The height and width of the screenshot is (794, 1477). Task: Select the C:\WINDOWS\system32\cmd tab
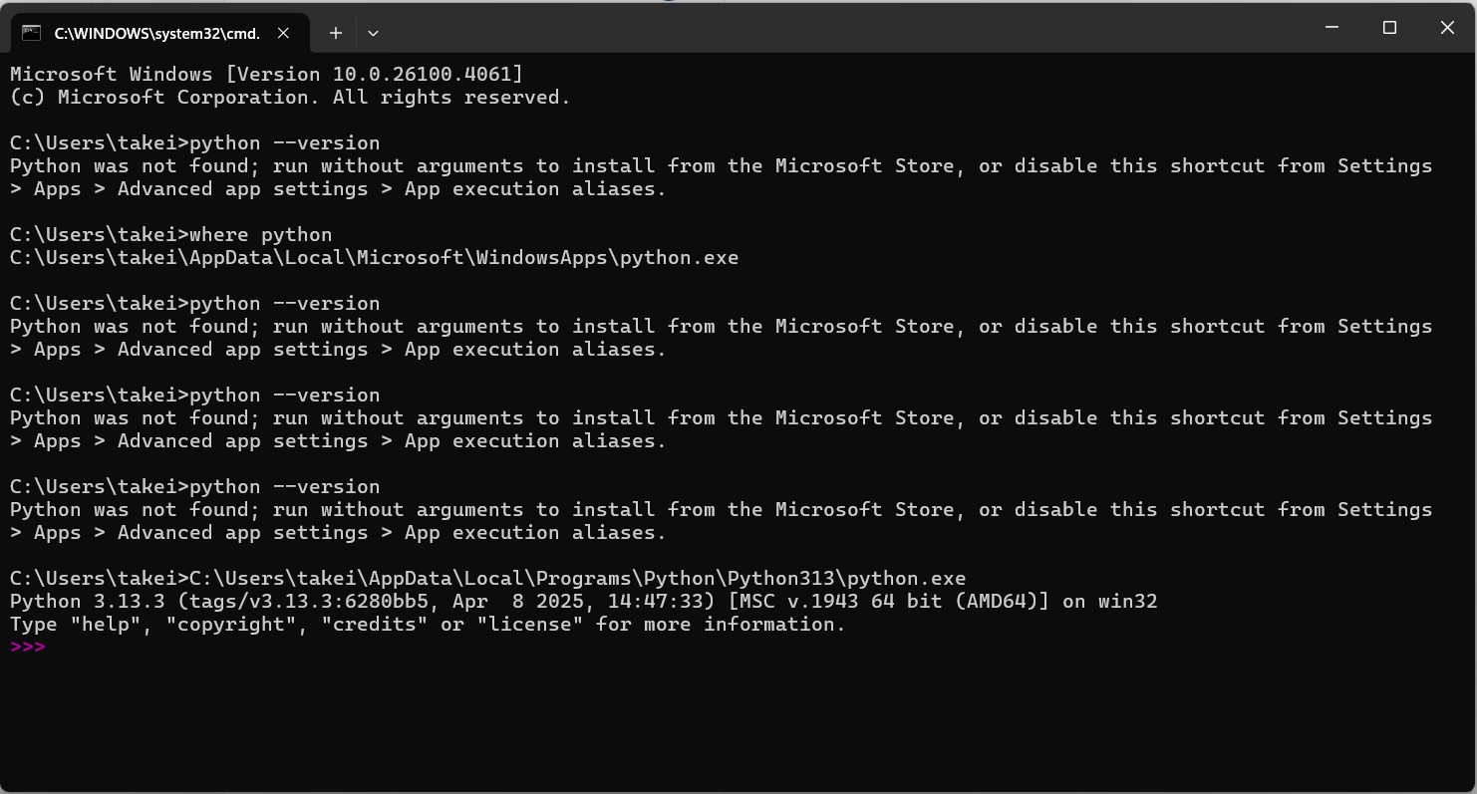pos(155,33)
